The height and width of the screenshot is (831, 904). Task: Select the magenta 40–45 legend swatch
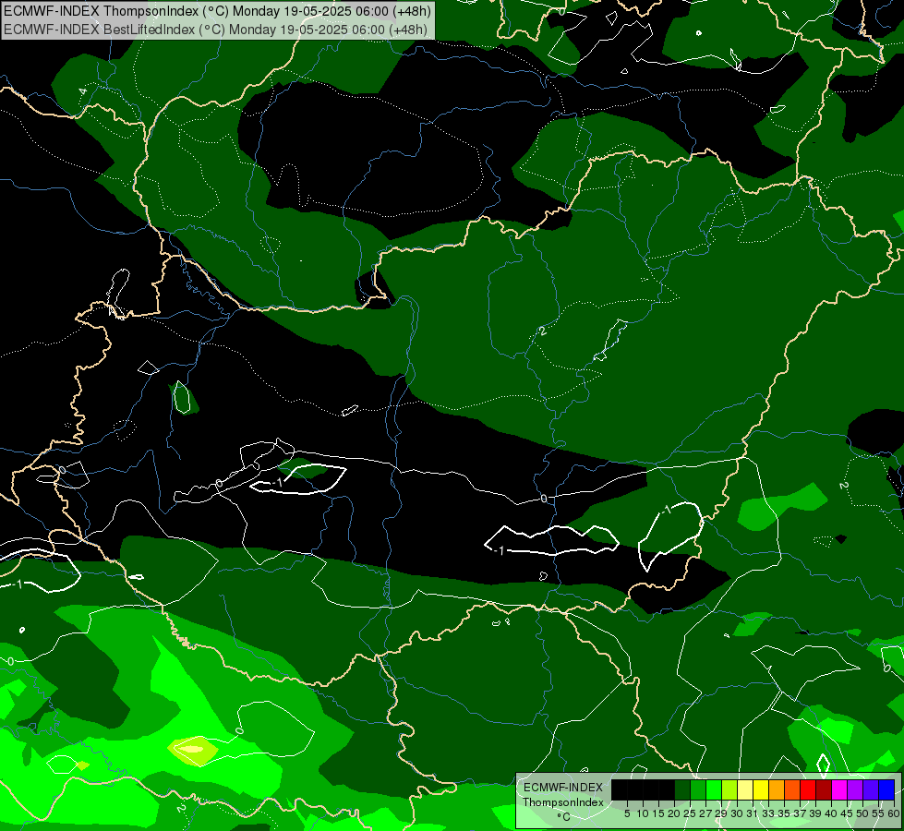(x=839, y=789)
